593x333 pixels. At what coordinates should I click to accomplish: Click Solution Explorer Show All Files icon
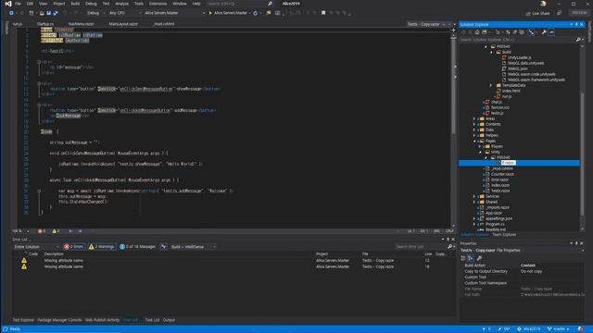(522, 32)
